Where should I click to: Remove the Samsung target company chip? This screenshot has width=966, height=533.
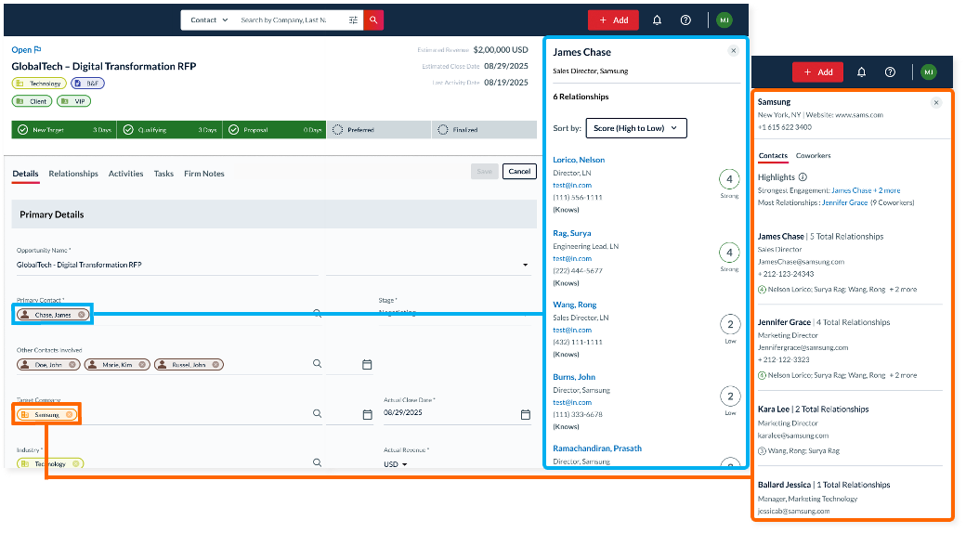[69, 415]
